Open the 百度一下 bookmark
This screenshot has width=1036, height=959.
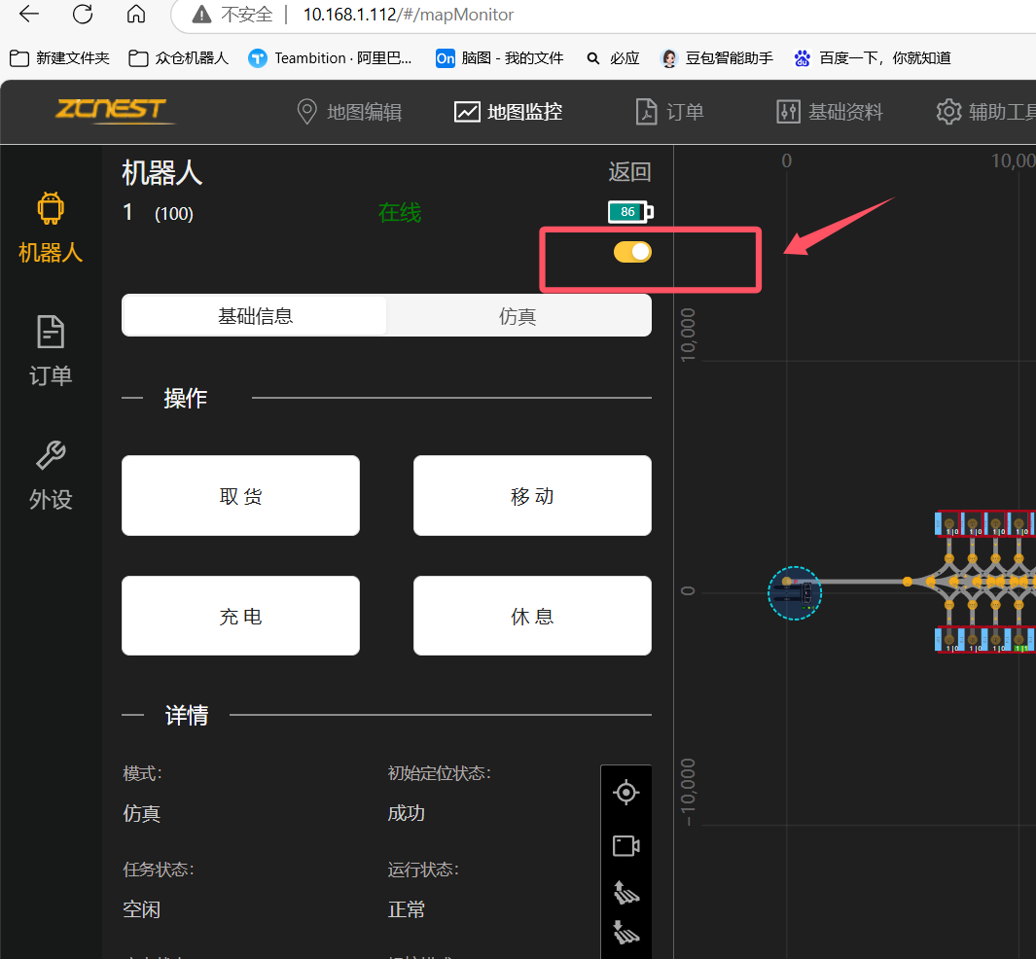[x=873, y=58]
